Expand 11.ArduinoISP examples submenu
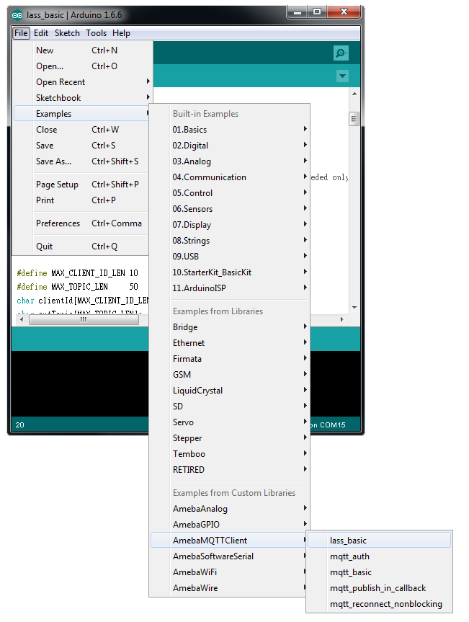Screen dimensions: 469x622 pos(230,288)
